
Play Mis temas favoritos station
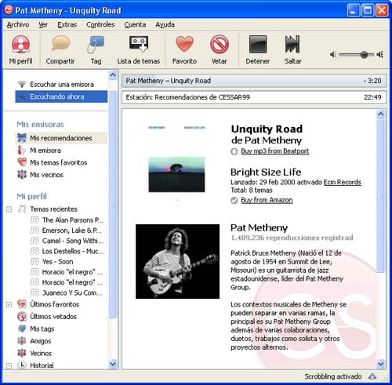61,162
